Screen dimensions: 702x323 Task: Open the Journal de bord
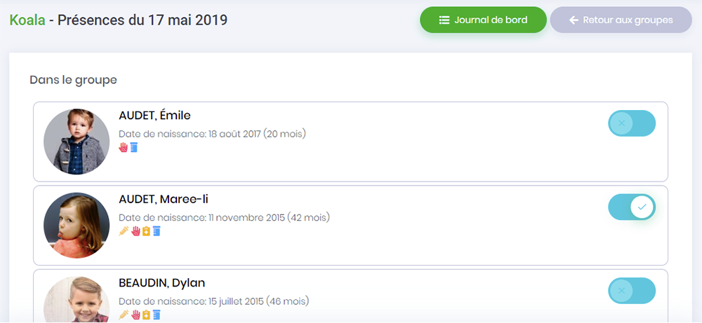tap(483, 20)
